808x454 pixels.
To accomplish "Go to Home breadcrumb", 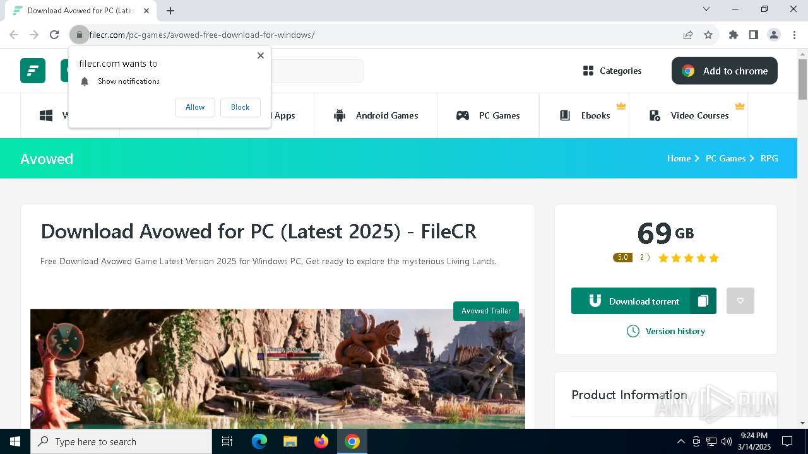I will [x=679, y=158].
